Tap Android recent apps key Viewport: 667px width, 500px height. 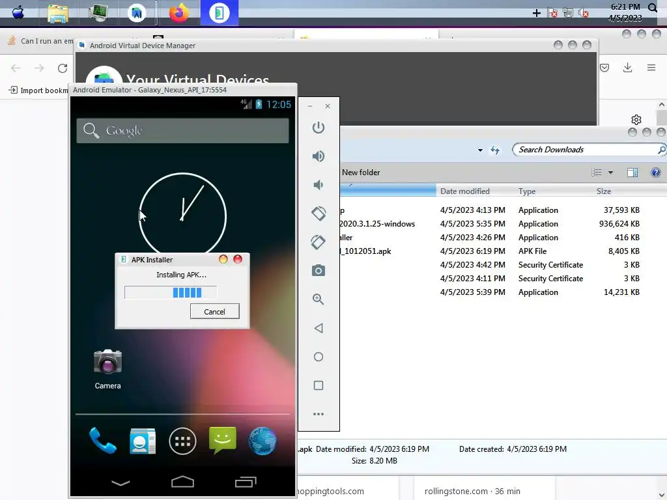[x=246, y=482]
